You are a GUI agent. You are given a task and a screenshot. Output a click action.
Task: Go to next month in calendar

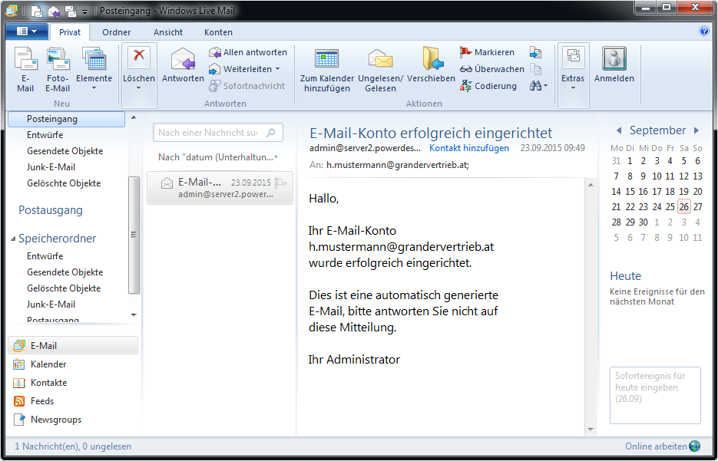696,131
